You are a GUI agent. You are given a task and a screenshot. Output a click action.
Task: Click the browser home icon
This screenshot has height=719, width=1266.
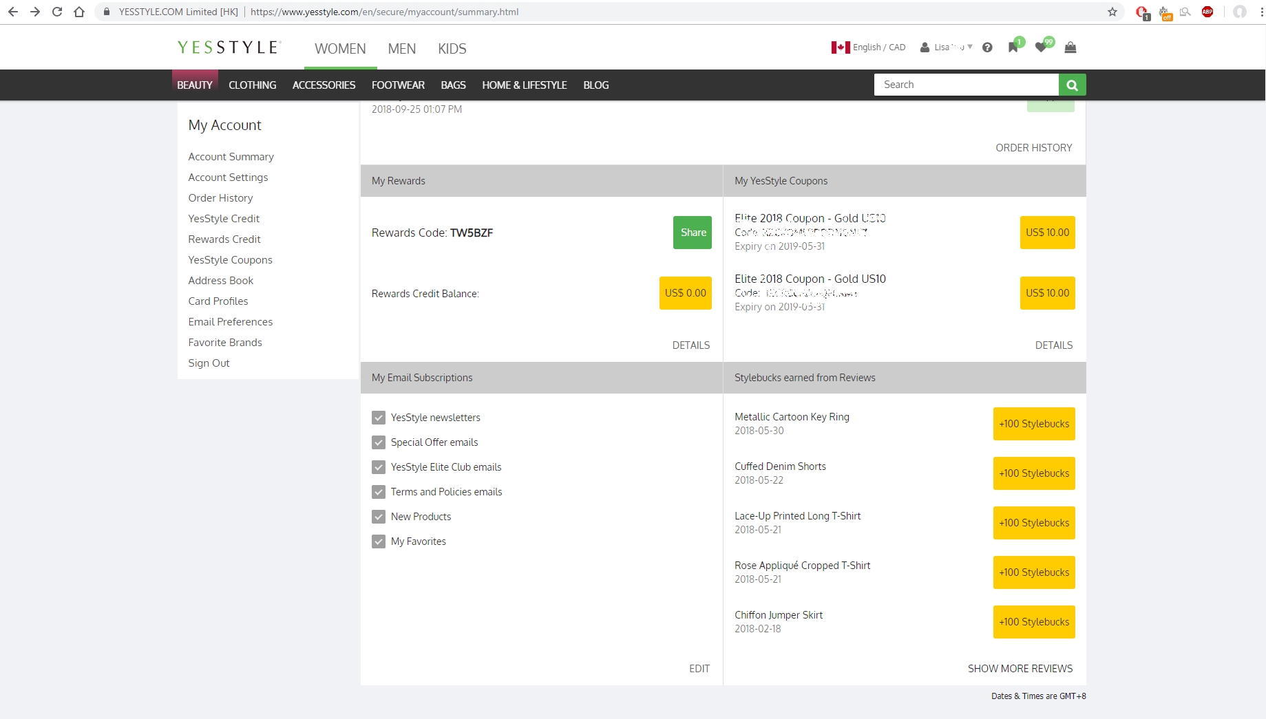tap(79, 12)
